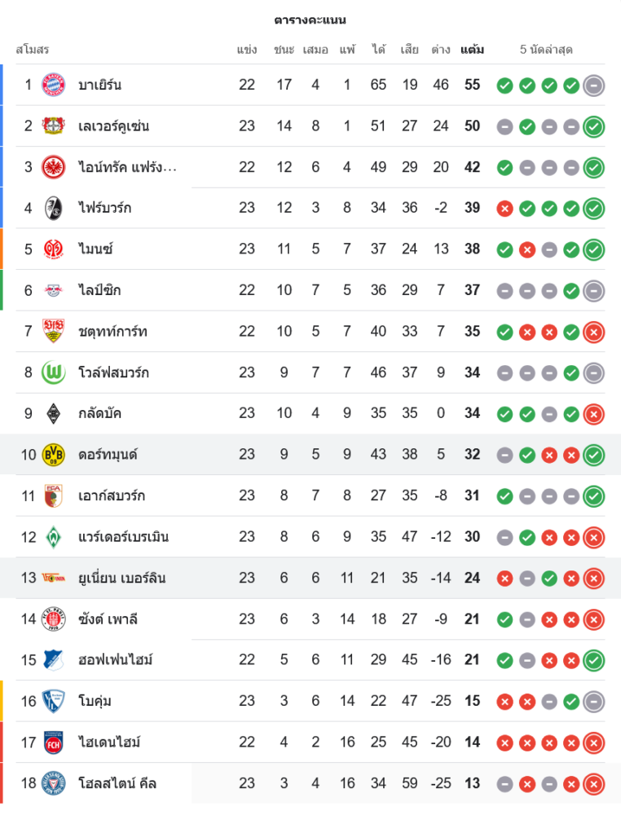The width and height of the screenshot is (621, 815).
Task: Click the Wolfsburg green W logo
Action: tap(53, 372)
